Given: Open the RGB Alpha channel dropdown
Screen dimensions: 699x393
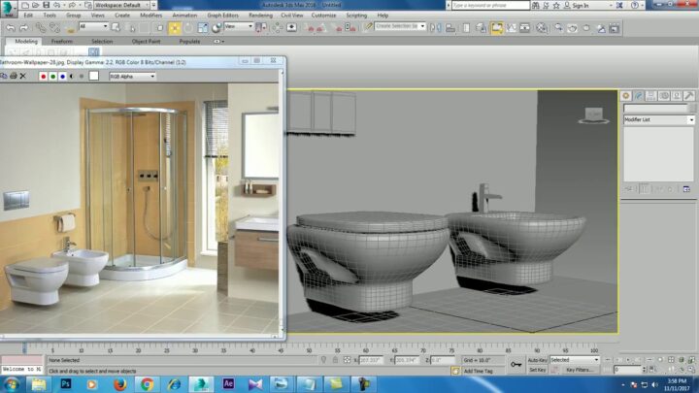Looking at the screenshot, I should [x=132, y=76].
